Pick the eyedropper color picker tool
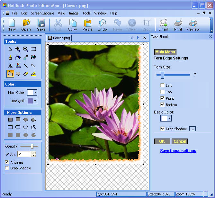This screenshot has height=198, width=215. pyautogui.click(x=25, y=58)
